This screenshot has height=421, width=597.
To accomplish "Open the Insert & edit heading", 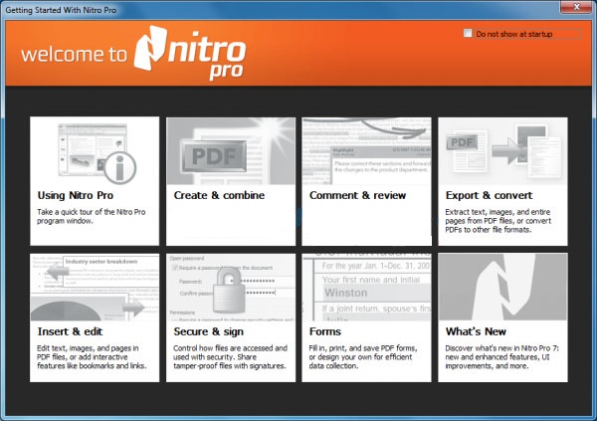I will [x=70, y=331].
